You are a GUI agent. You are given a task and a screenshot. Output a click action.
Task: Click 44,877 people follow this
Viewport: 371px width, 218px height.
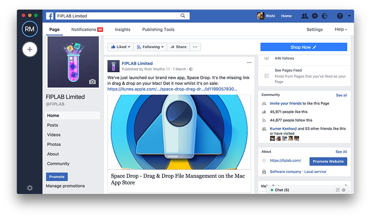click(291, 120)
